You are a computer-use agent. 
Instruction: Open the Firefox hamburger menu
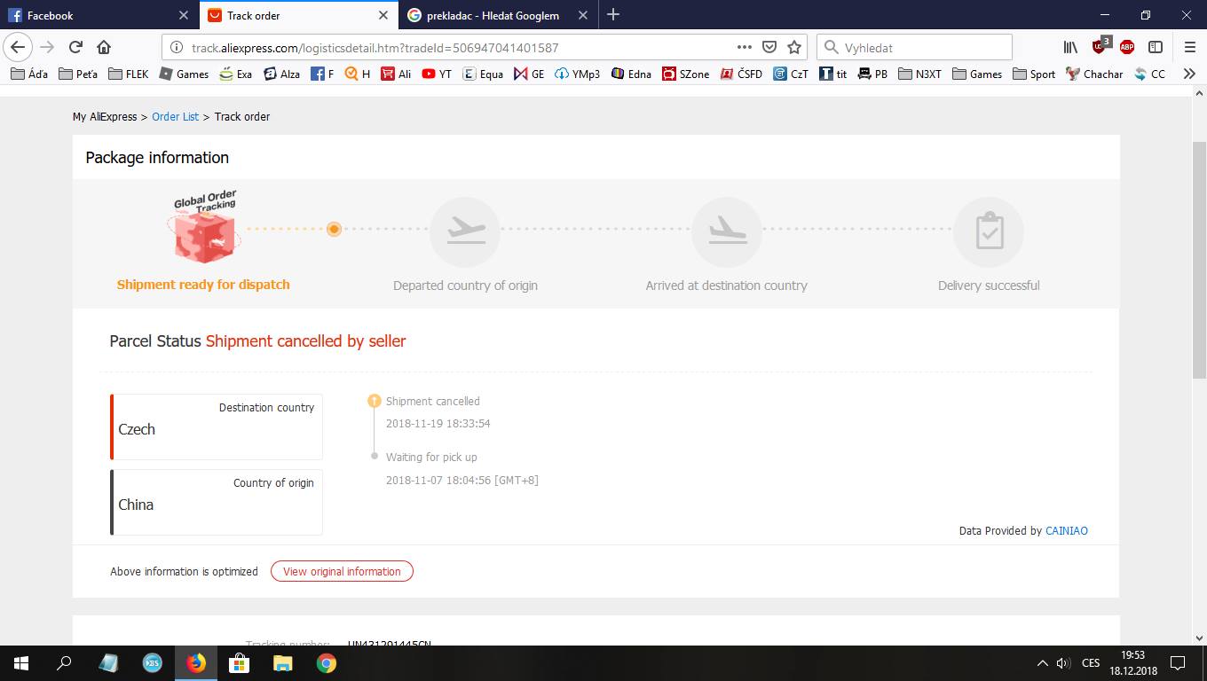pos(1189,47)
